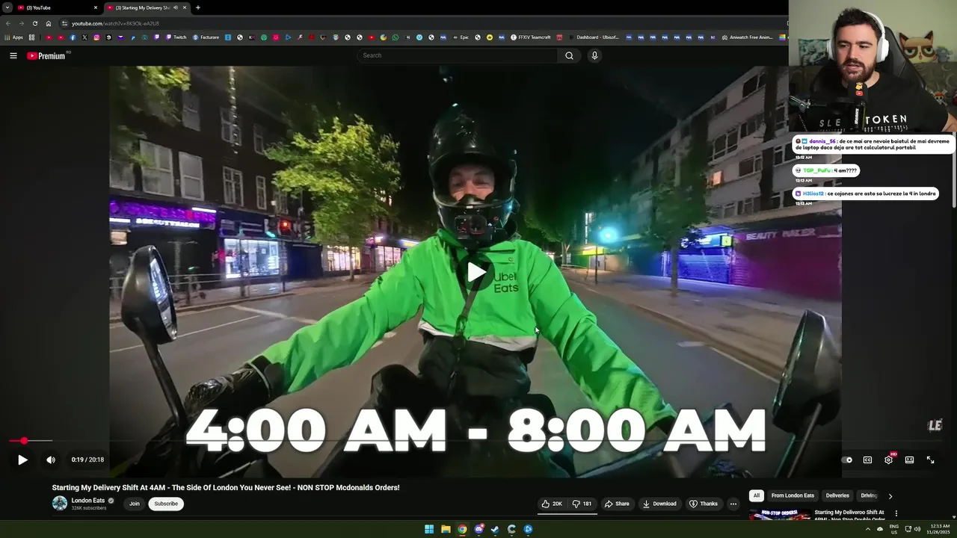Viewport: 957px width, 538px height.
Task: Open London Eats channel avatar
Action: pyautogui.click(x=60, y=503)
